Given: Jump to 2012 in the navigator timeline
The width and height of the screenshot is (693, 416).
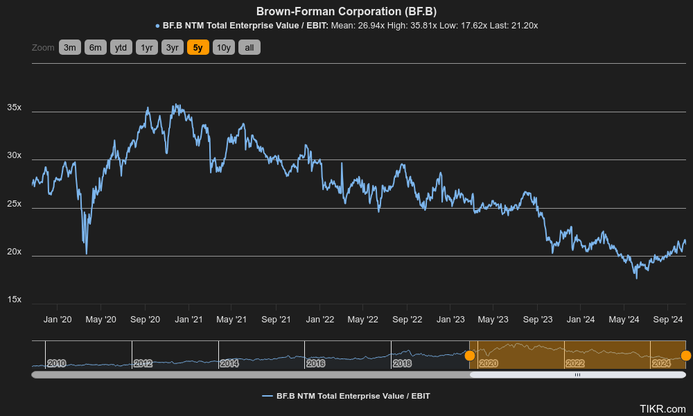Looking at the screenshot, I should click(x=143, y=363).
